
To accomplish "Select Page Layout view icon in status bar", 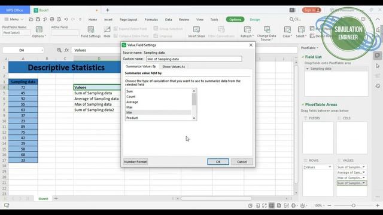I will point(279,205).
